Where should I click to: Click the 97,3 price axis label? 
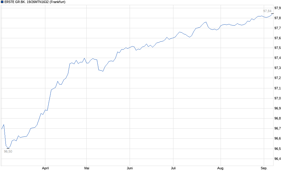pos(277,68)
